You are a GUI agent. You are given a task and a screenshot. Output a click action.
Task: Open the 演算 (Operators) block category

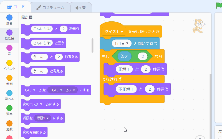[x=9, y=110]
